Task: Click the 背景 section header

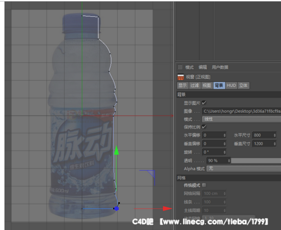Action: (x=228, y=94)
